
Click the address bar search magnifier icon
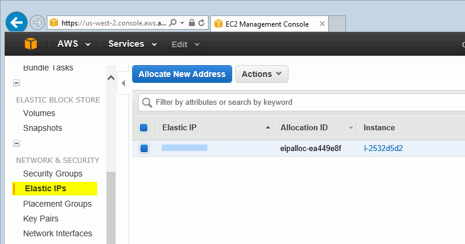coord(172,23)
